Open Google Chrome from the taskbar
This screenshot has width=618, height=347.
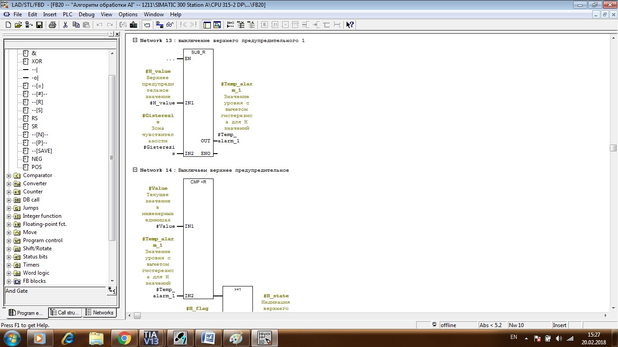click(x=124, y=338)
